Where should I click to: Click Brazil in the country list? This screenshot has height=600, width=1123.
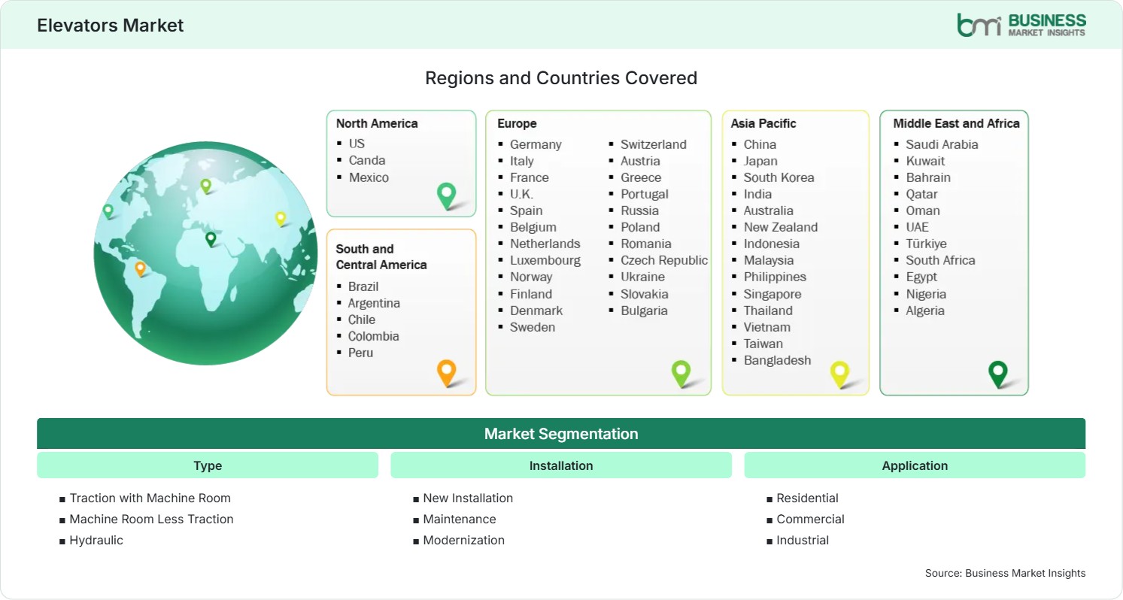click(x=363, y=286)
